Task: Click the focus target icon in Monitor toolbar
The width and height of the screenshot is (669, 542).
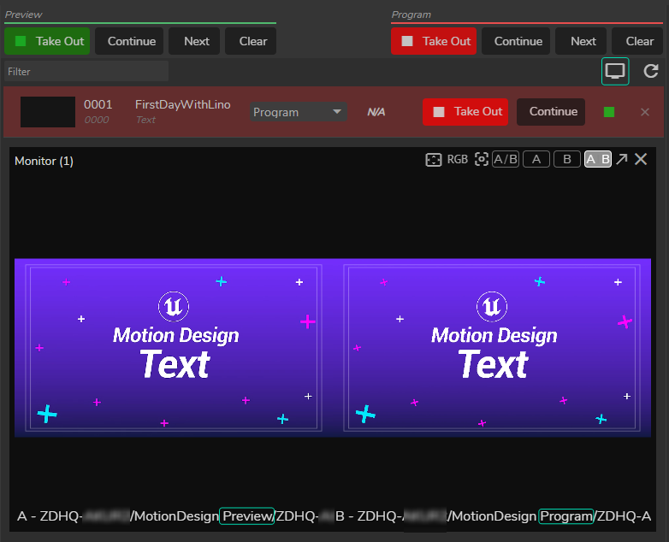Action: click(x=482, y=160)
